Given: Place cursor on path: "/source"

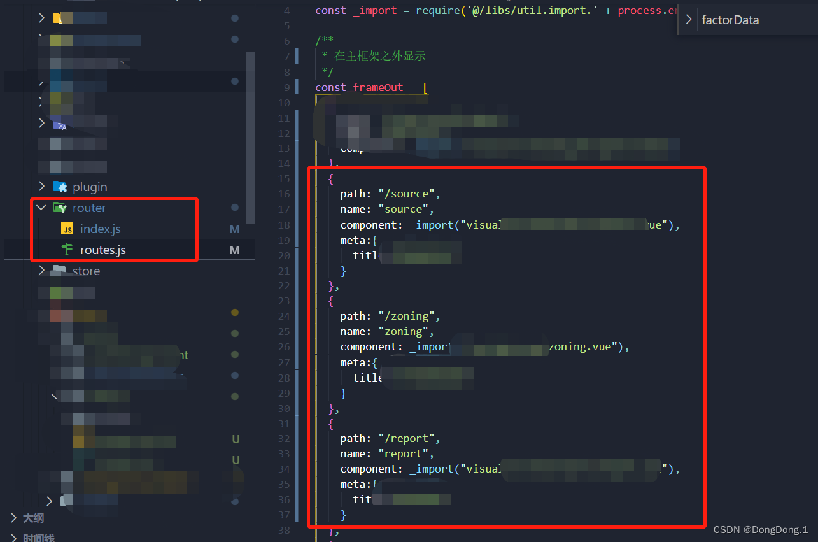Looking at the screenshot, I should click(x=390, y=194).
